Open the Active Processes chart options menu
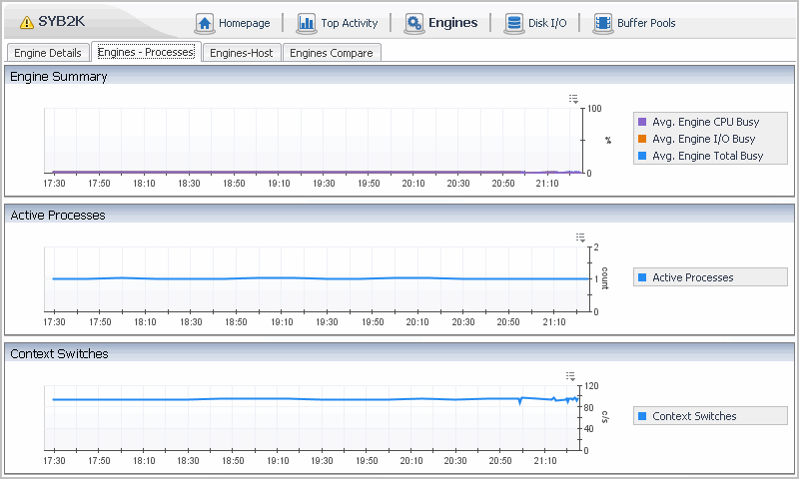This screenshot has width=799, height=479. 580,238
